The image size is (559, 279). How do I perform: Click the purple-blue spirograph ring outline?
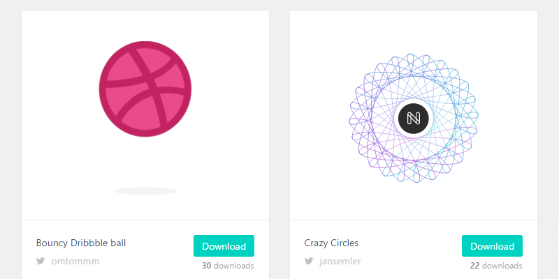coord(414,118)
